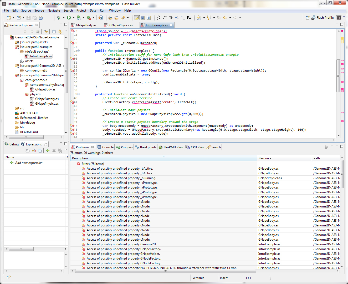The width and height of the screenshot is (348, 284).
Task: Toggle Link with Editor in Package Explorer
Action: pyautogui.click(x=60, y=32)
